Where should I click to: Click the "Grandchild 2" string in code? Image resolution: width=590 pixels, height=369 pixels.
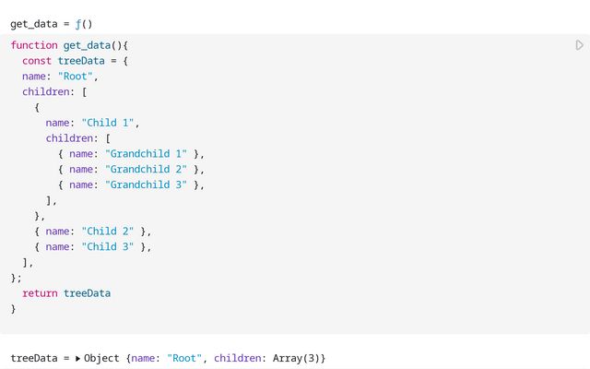[x=146, y=169]
